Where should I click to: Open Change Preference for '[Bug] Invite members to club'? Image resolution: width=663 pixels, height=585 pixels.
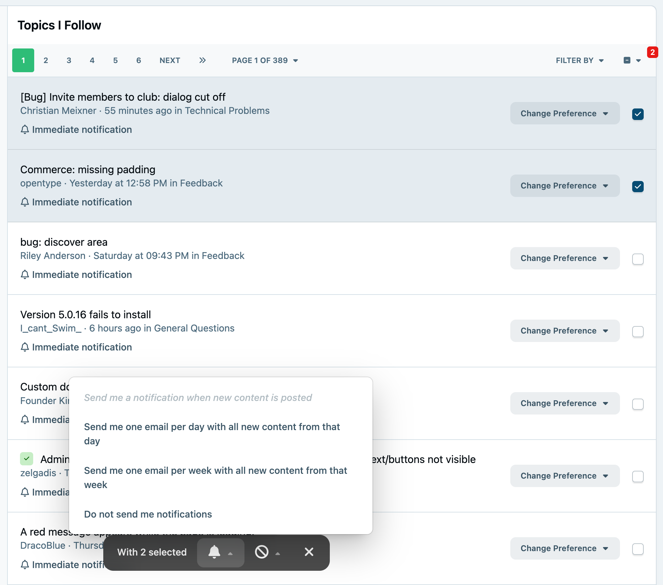[565, 113]
